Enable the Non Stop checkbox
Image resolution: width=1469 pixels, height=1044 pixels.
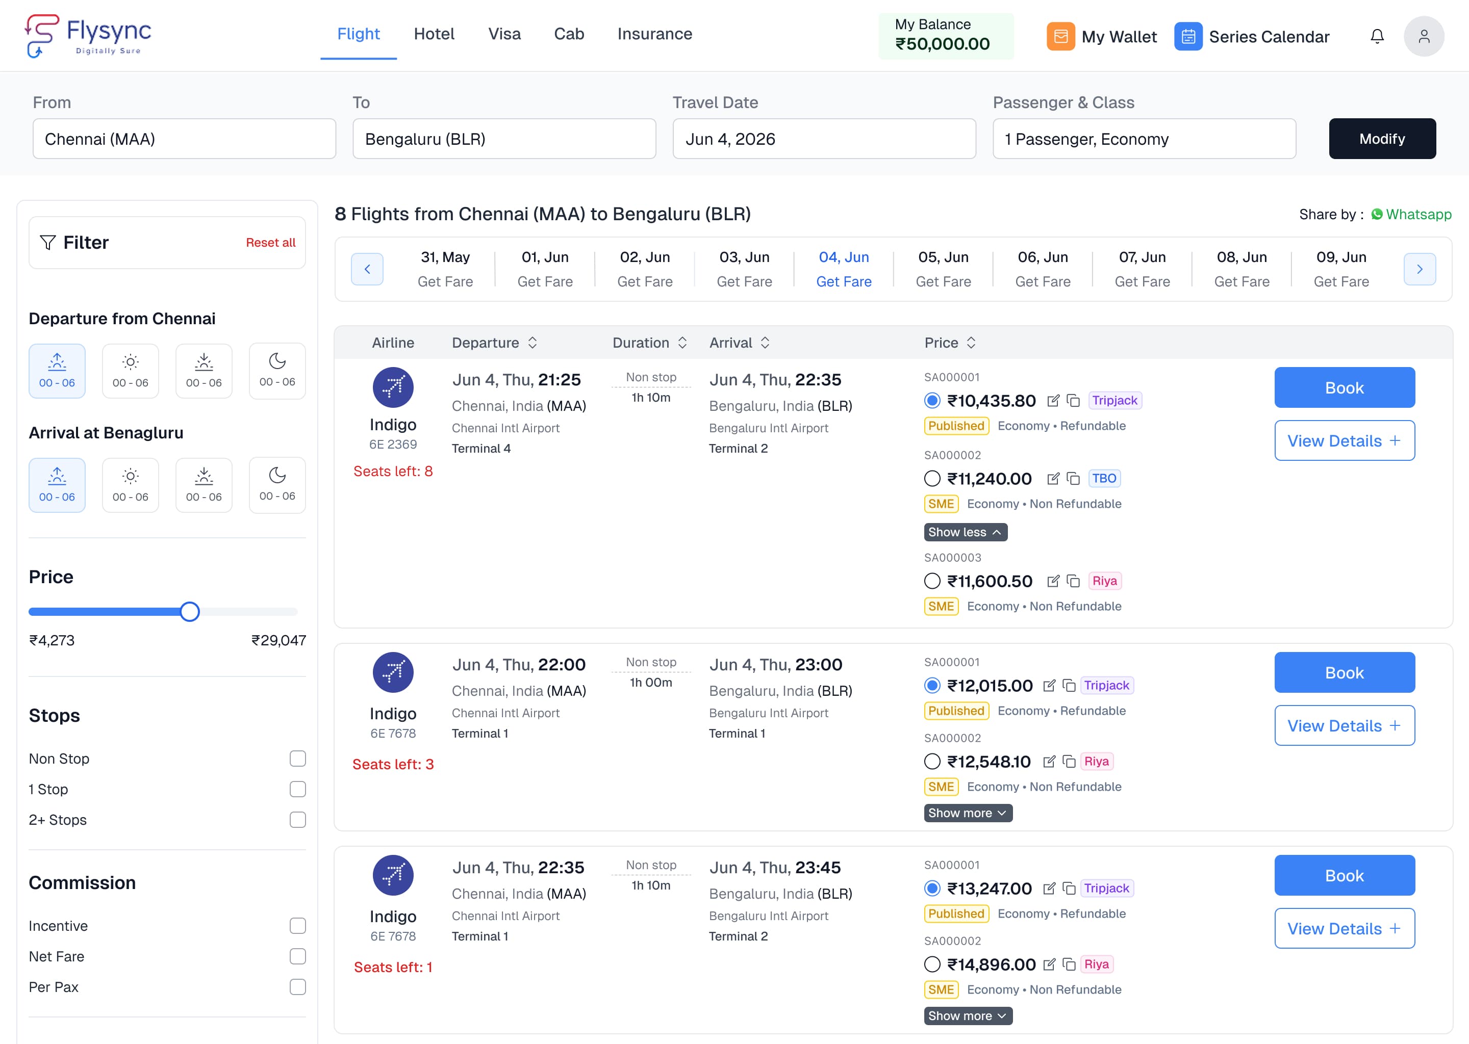point(297,759)
